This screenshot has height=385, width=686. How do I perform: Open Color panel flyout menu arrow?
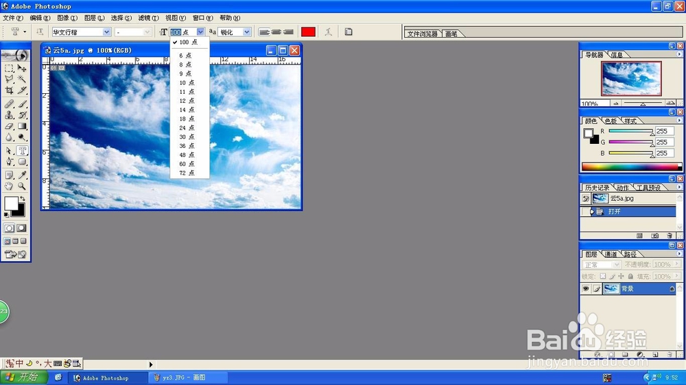coord(679,120)
